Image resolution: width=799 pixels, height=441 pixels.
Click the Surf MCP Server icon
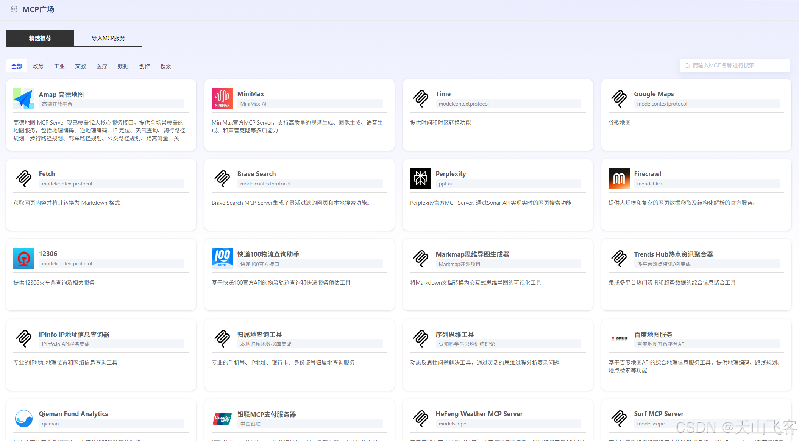619,419
